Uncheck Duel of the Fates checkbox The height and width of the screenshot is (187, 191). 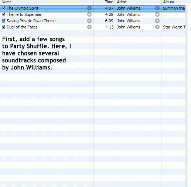pos(4,27)
